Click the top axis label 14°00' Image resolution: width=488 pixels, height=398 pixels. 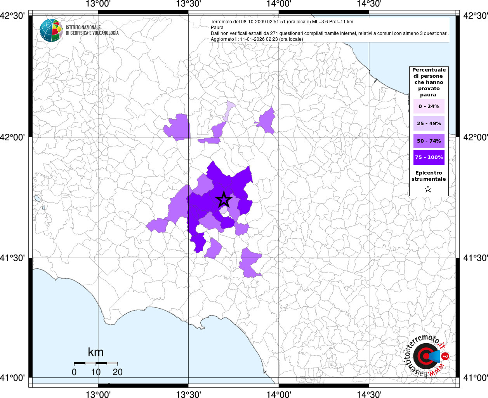(279, 4)
